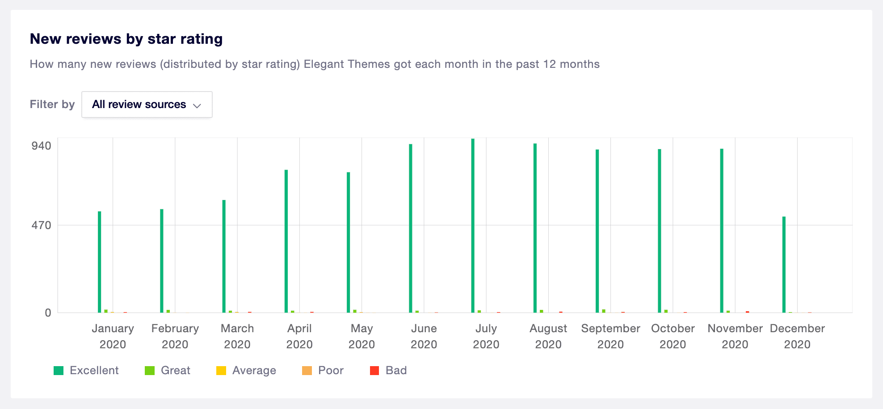Screen dimensions: 883x409
Task: Click the June 2020 axis label
Action: [x=424, y=336]
